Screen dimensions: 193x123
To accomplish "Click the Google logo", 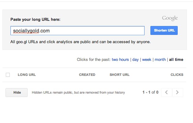I will 170,18.
